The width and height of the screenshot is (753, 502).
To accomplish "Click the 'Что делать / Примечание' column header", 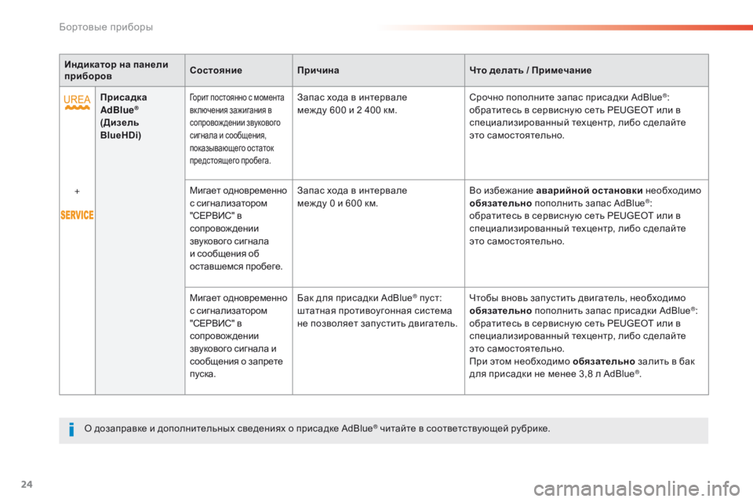I will pos(587,70).
